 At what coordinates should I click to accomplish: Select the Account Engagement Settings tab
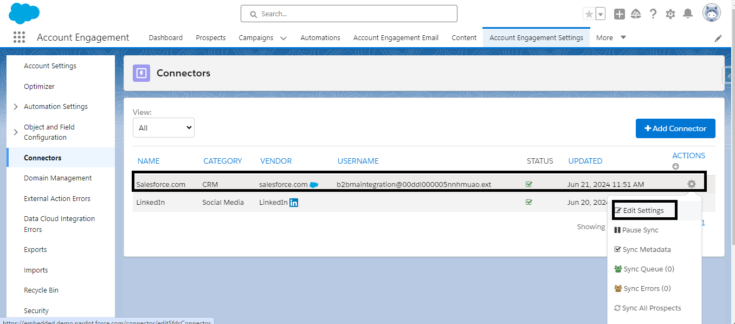coord(536,38)
